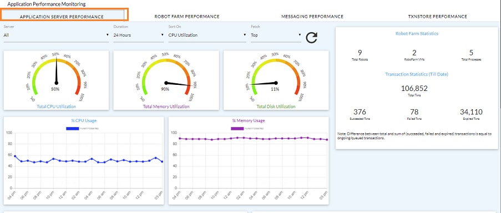The width and height of the screenshot is (501, 213).
Task: Click the Total Disk Utilization gauge
Action: tap(276, 77)
